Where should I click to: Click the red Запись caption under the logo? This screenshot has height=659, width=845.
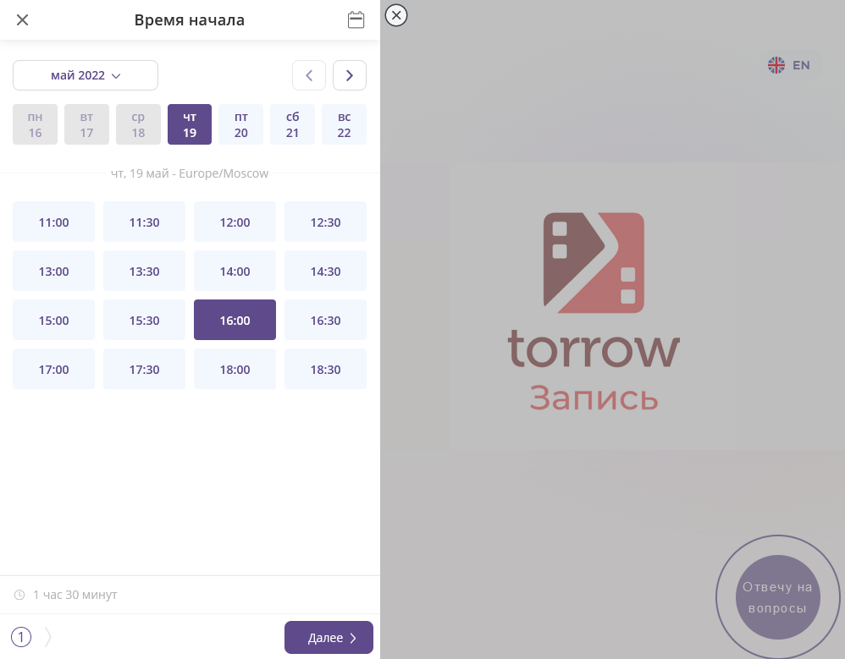click(x=594, y=398)
